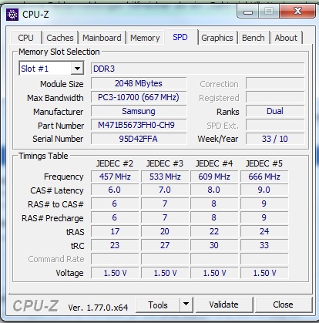Open the Caches tab

pos(60,38)
